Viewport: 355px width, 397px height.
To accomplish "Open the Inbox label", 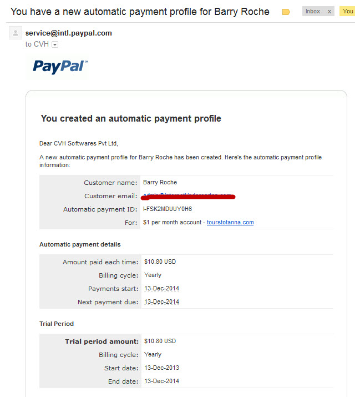I will [313, 12].
